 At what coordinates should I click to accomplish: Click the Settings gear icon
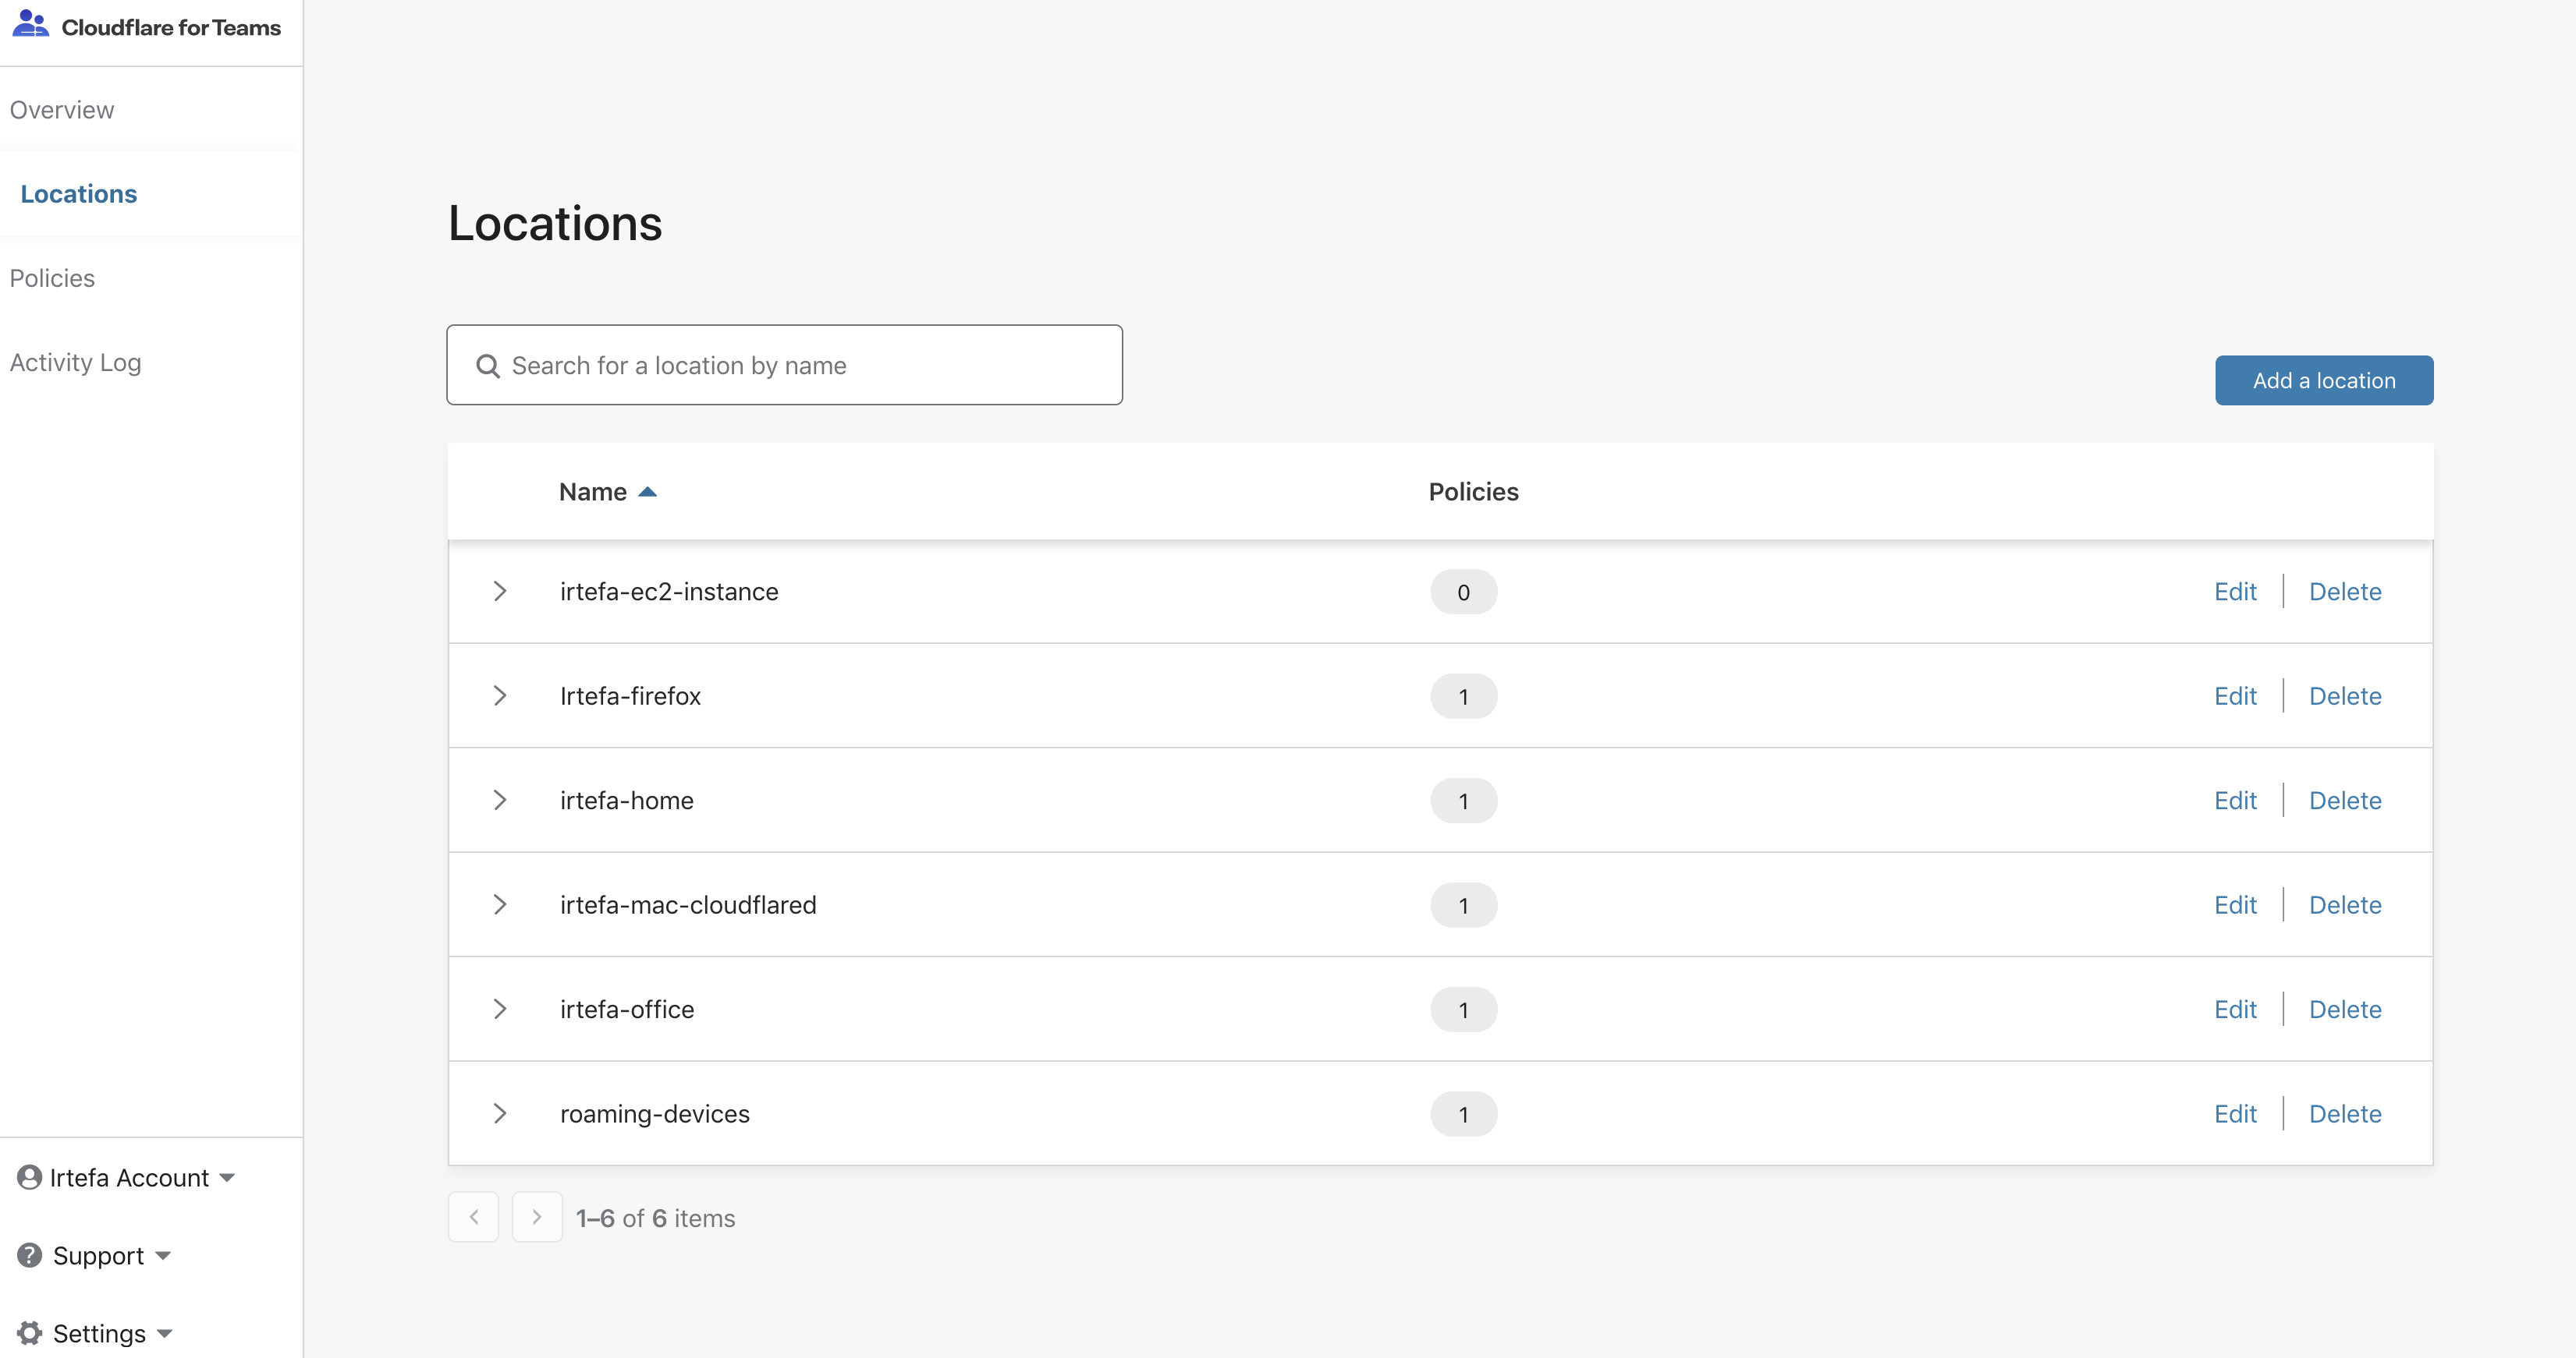click(x=30, y=1333)
